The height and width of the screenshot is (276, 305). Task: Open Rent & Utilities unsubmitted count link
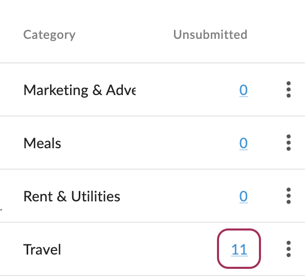(x=244, y=197)
